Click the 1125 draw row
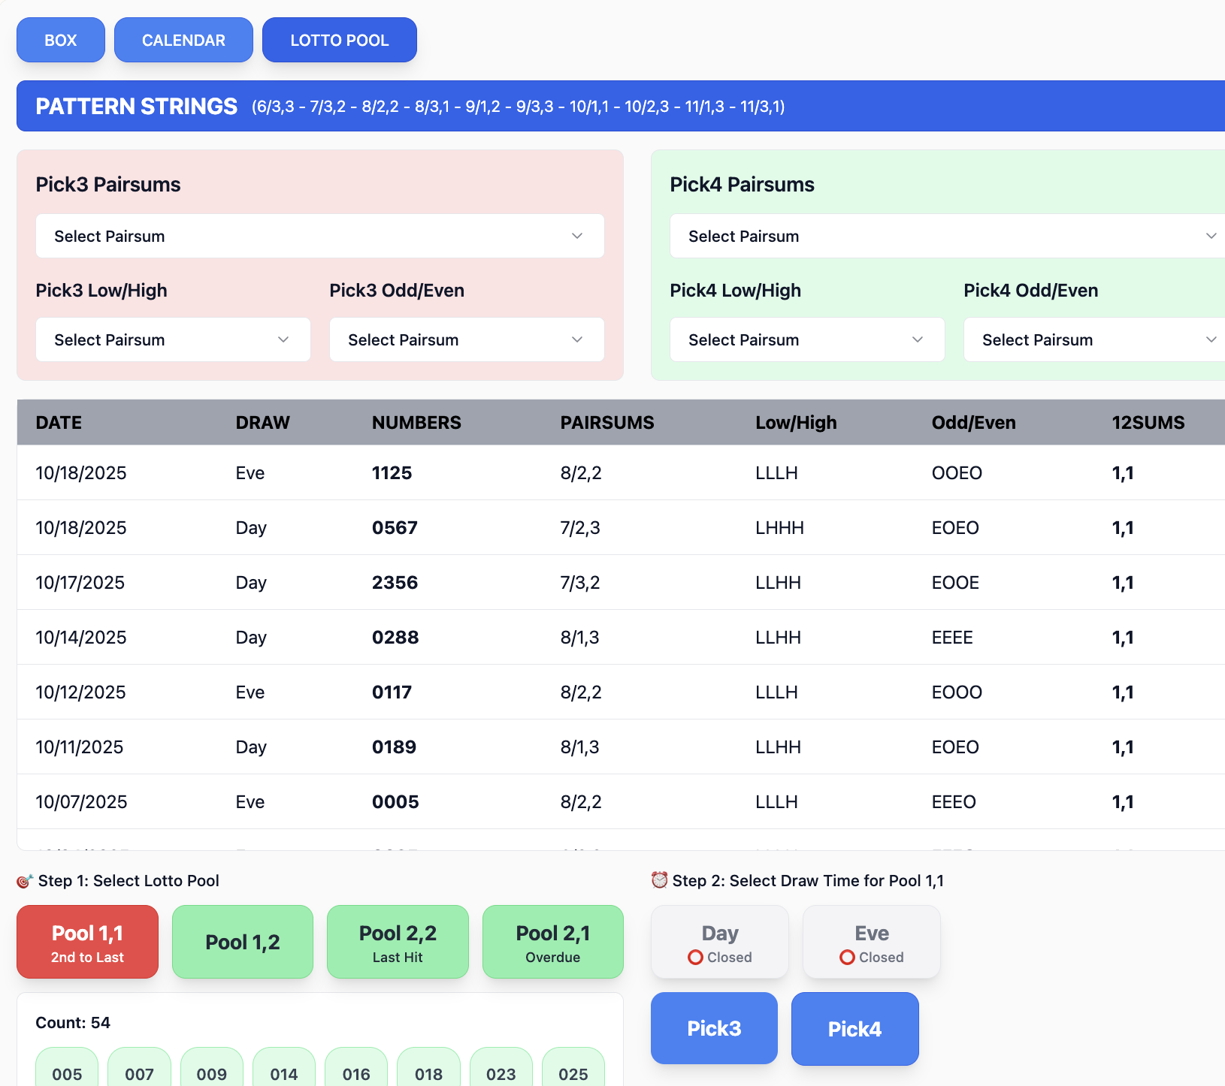The image size is (1225, 1086). (392, 473)
